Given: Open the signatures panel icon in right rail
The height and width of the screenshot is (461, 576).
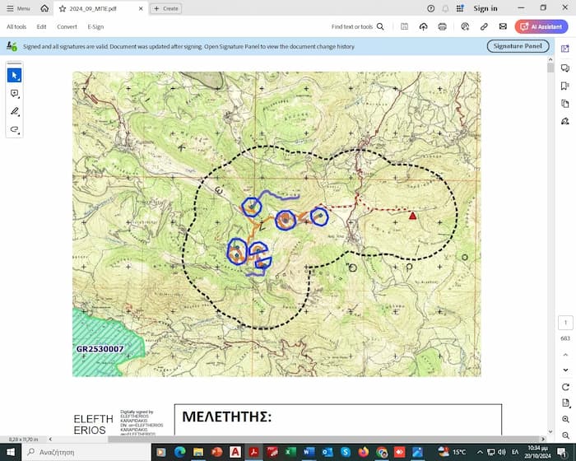Looking at the screenshot, I should [565, 121].
